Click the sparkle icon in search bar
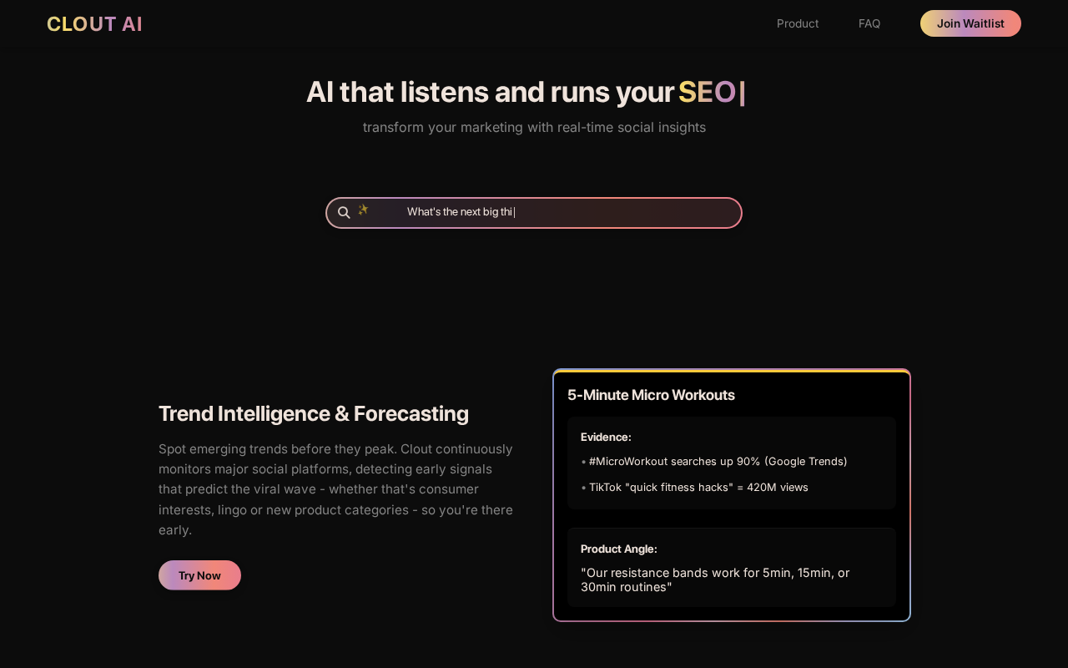Screen dimensions: 1068x668 click(363, 210)
